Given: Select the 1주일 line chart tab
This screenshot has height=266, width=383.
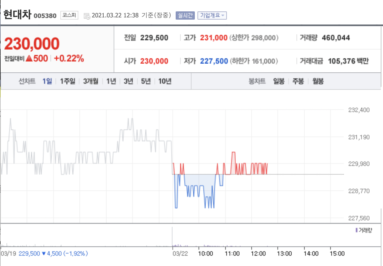Looking at the screenshot, I should click(x=67, y=81).
